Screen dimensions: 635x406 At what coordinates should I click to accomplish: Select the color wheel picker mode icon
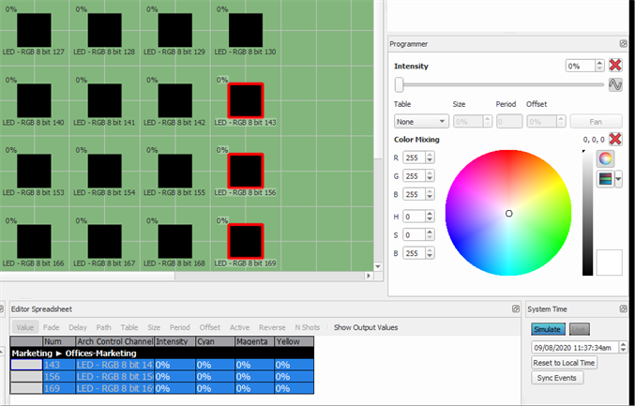point(605,158)
